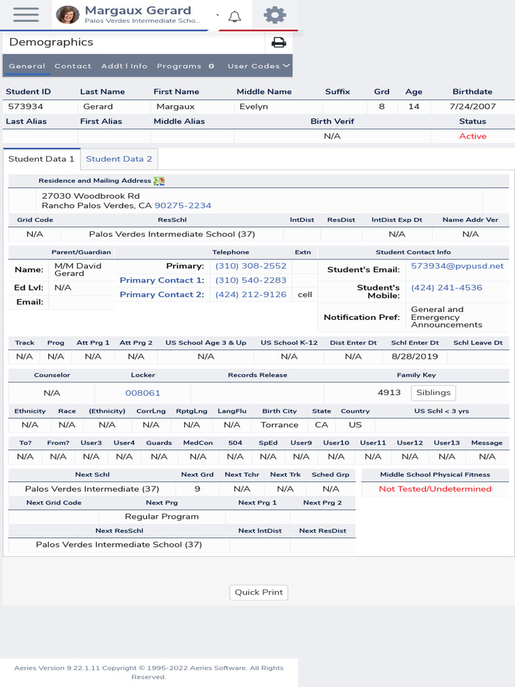Click the locker number 008061 link
This screenshot has width=515, height=687.
pos(143,393)
